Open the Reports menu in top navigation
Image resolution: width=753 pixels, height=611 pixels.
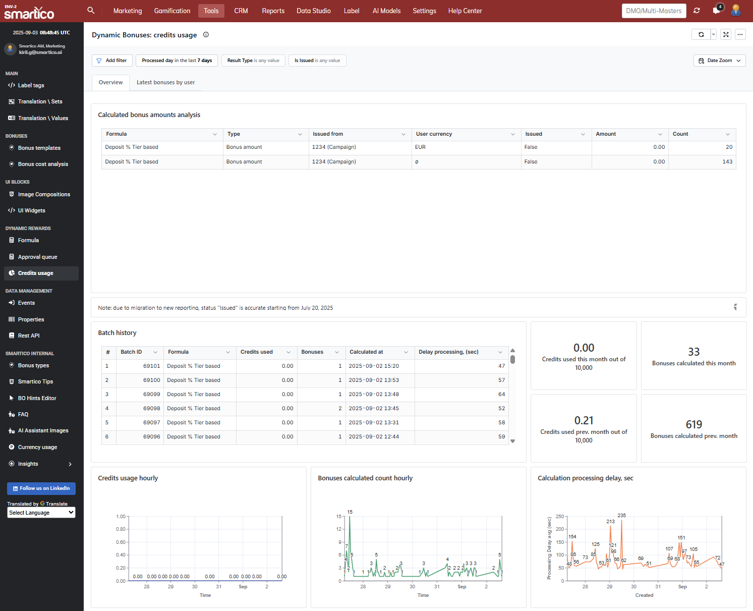click(x=273, y=11)
